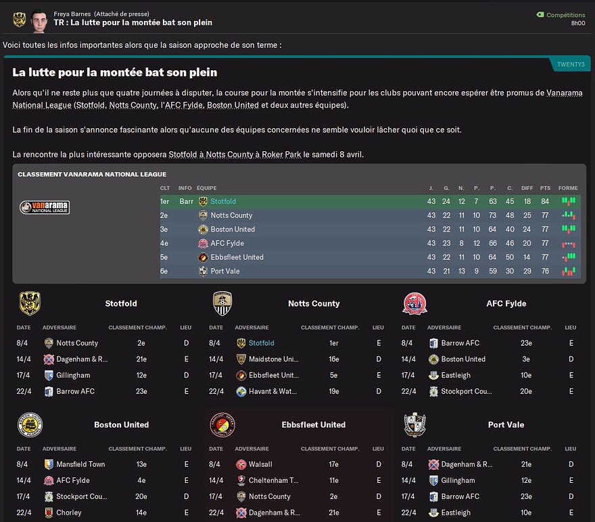
Task: Click Stotfold's form indicator bars
Action: coord(569,201)
